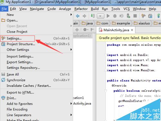Click the printer icon beside Print
This screenshot has width=161, height=121.
pos(3,98)
